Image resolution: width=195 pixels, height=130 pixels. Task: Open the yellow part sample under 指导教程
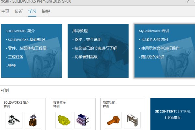point(64,120)
